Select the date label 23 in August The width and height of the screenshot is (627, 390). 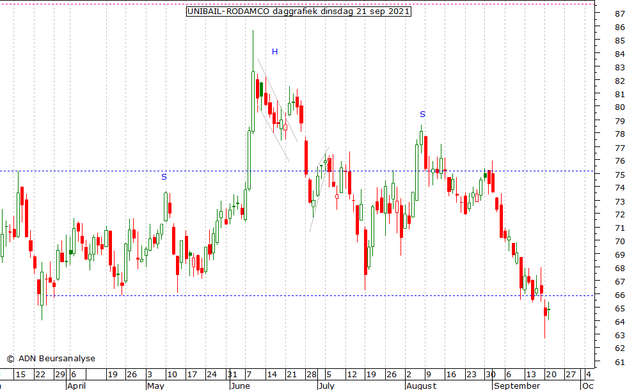[472, 375]
